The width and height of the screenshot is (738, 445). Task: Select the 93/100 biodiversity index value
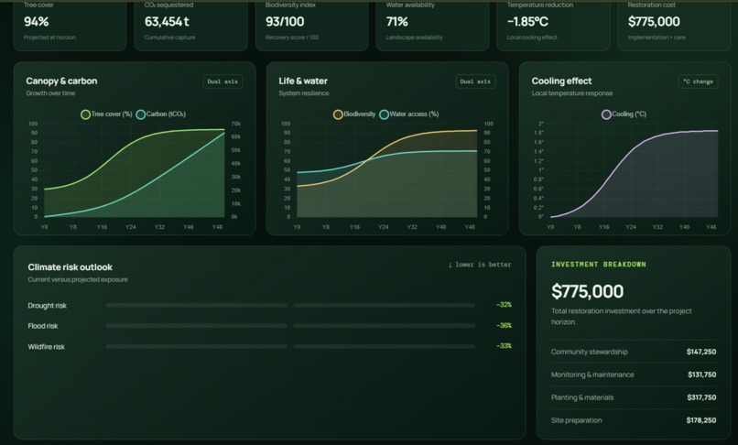(x=285, y=22)
